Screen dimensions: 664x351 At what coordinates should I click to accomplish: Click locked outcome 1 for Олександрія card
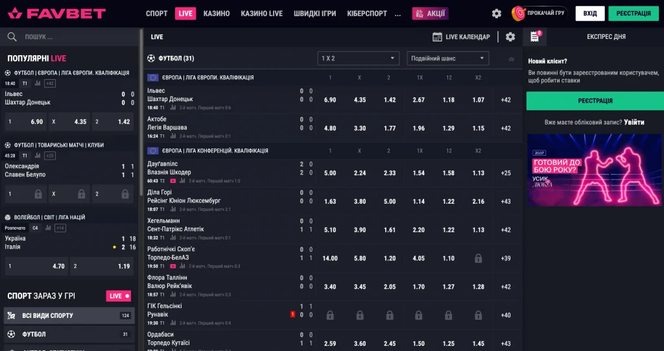tap(25, 194)
